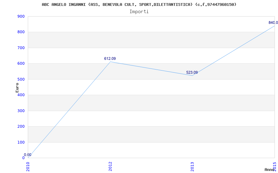Click the Importi chart subtitle

[139, 12]
